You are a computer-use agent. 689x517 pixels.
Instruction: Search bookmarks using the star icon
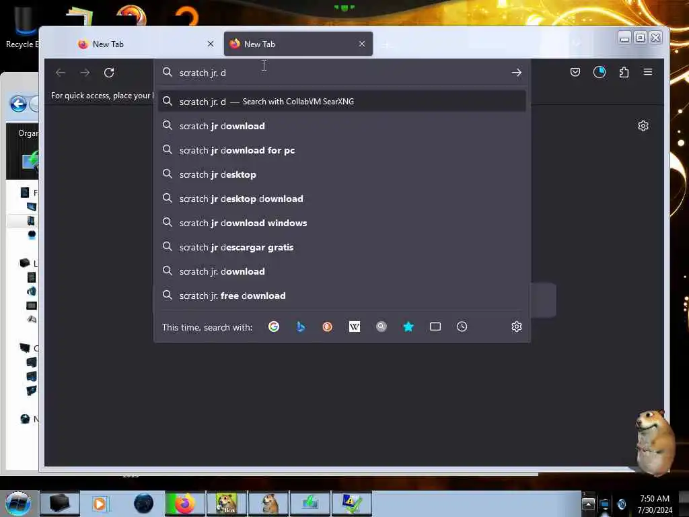pos(408,326)
